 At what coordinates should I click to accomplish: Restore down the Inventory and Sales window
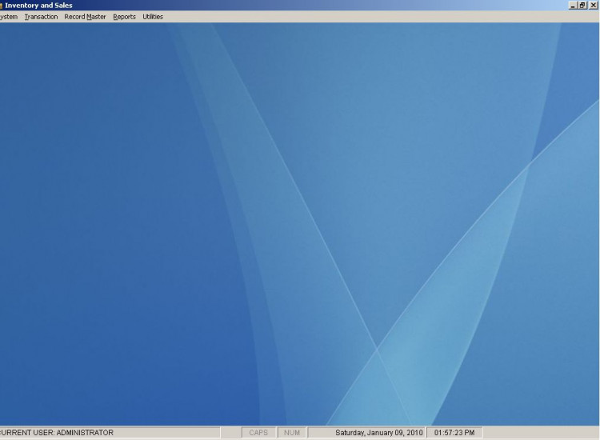point(582,6)
